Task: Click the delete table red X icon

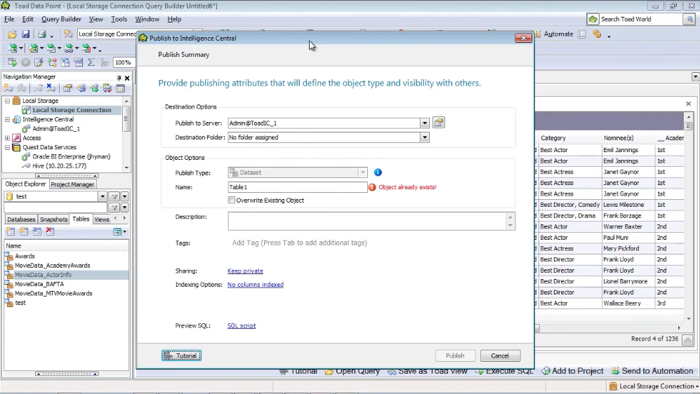Action: point(50,231)
